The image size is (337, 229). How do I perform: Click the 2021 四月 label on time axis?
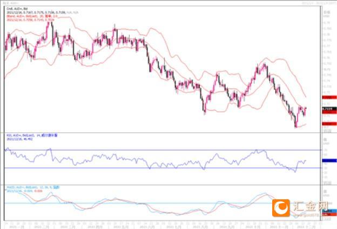pyautogui.click(x=95, y=227)
